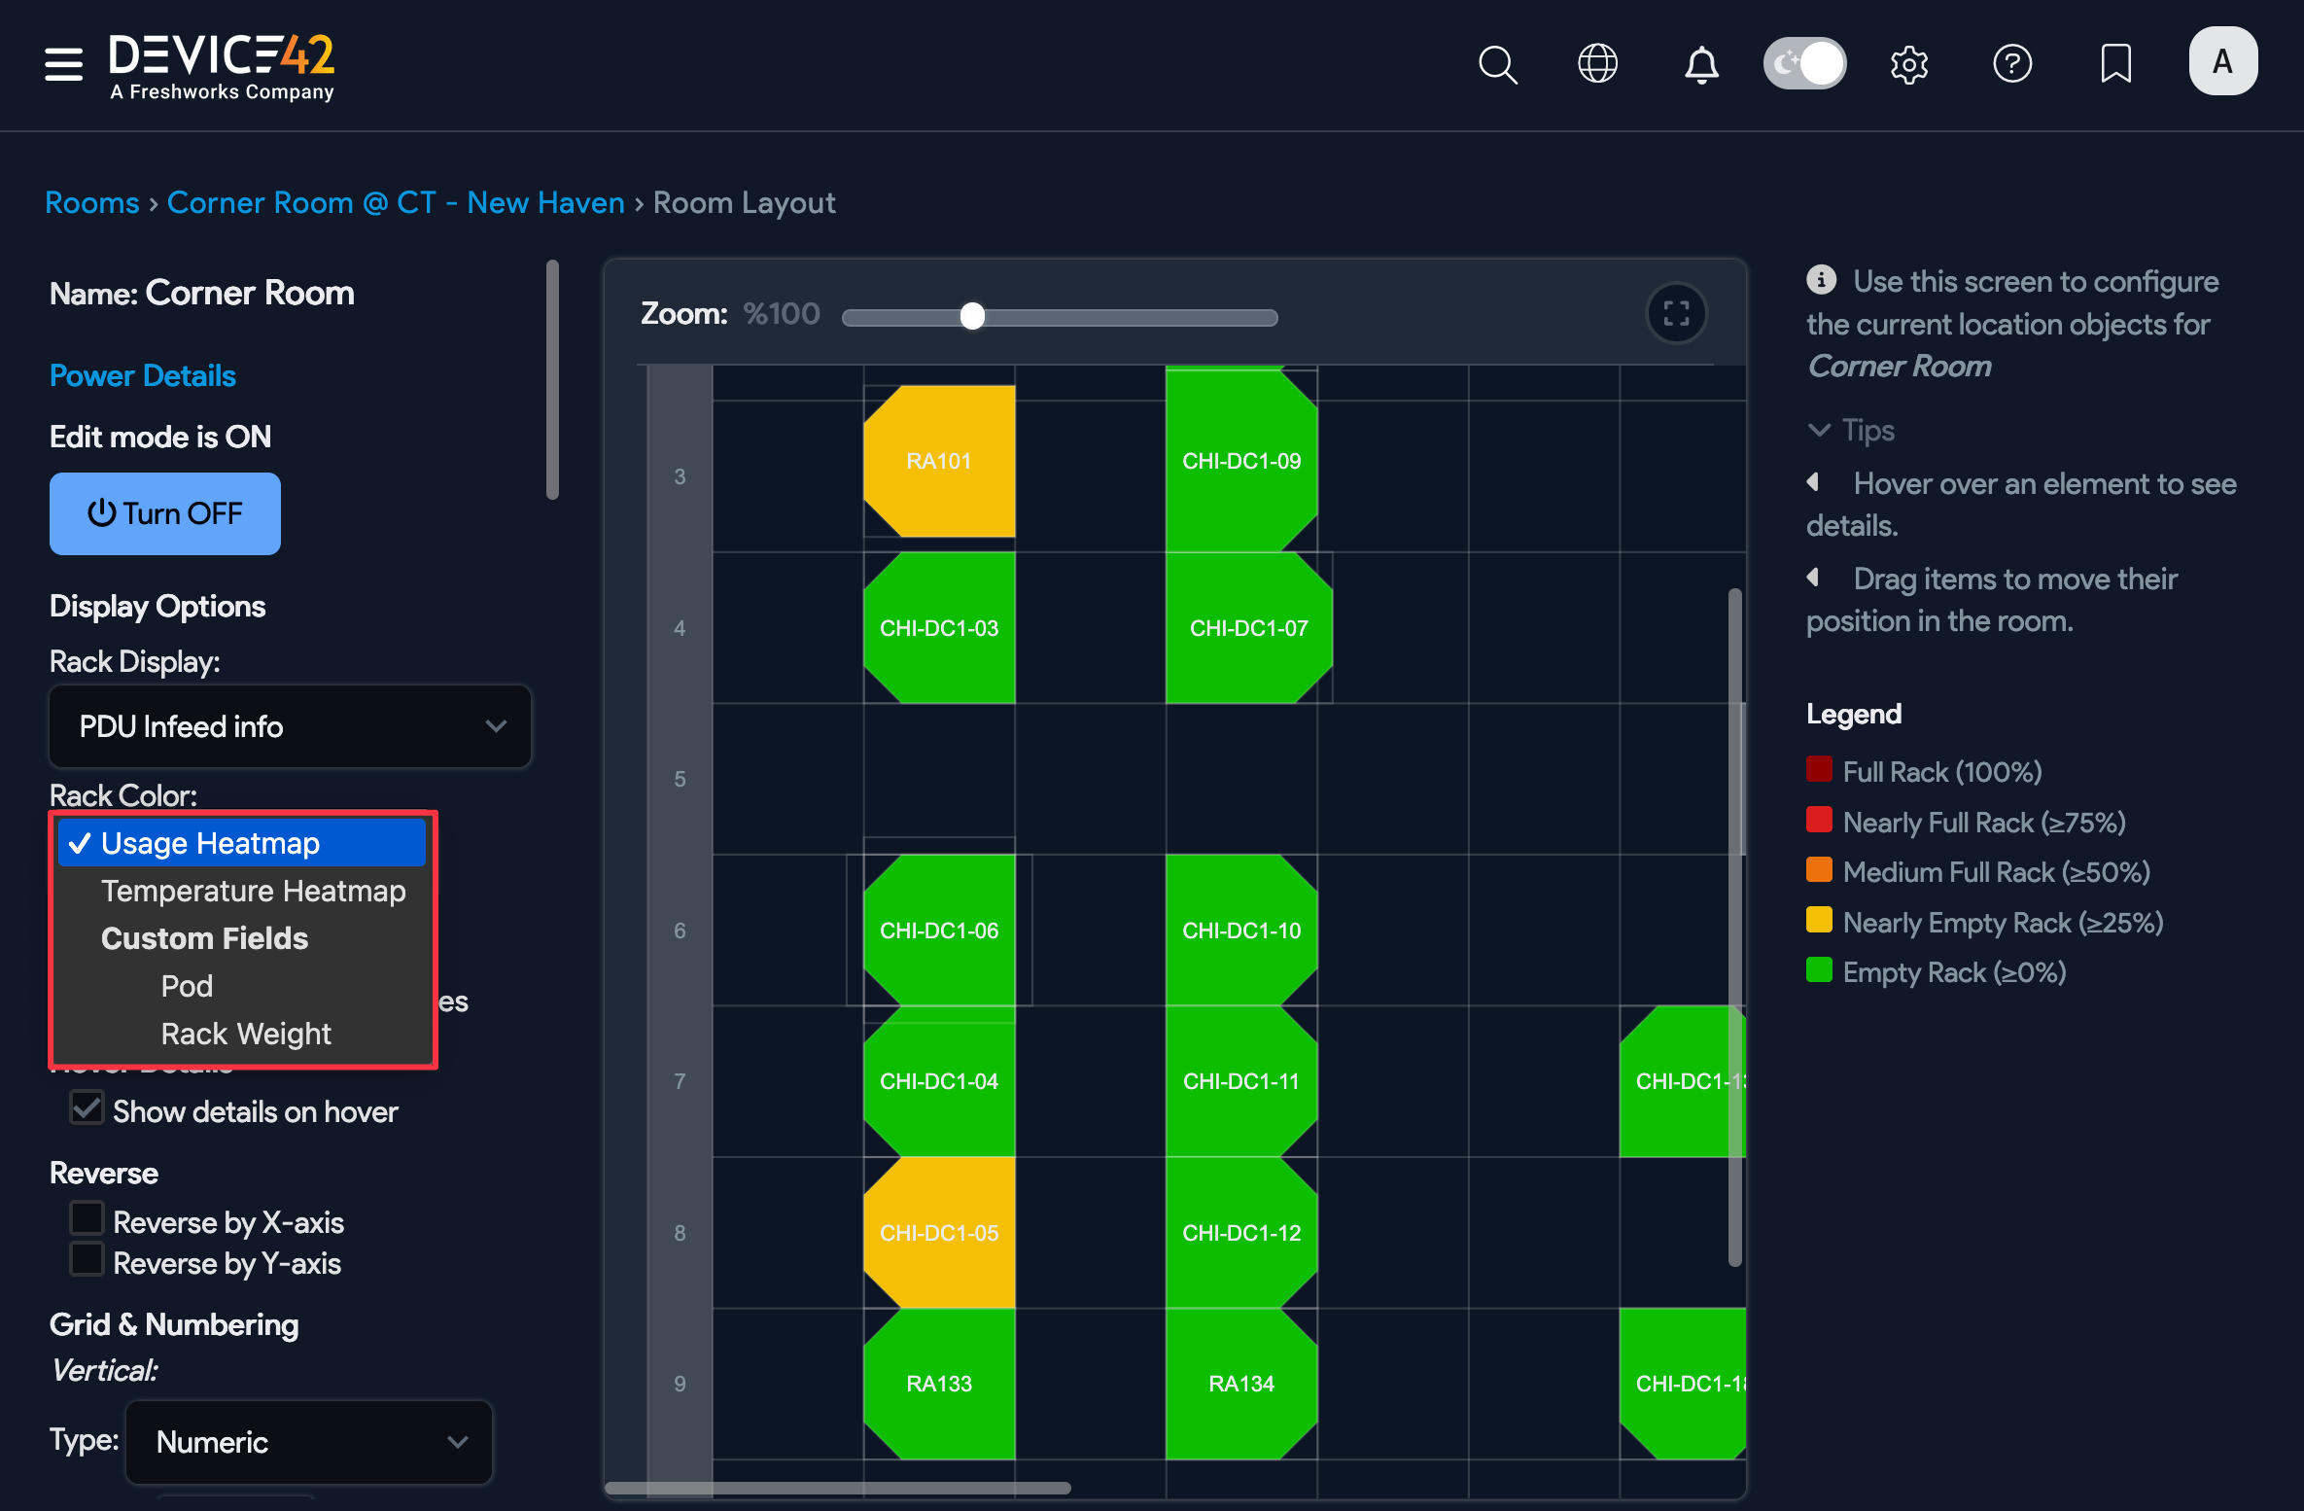Choose Rack Weight from the list
The width and height of the screenshot is (2304, 1511).
tap(245, 1034)
